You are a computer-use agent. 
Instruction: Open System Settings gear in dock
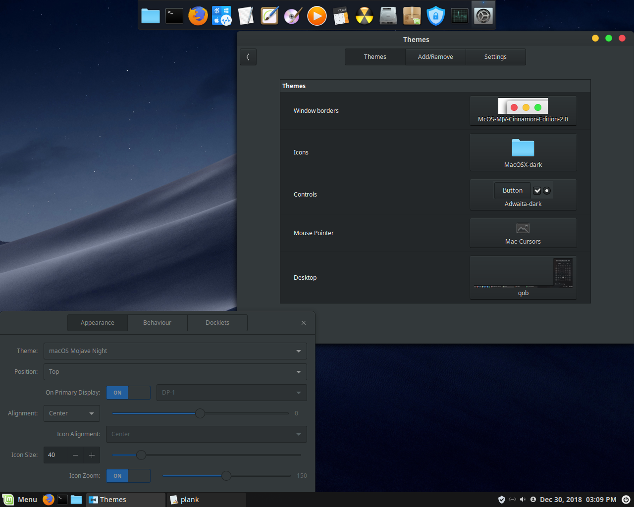[x=483, y=16]
